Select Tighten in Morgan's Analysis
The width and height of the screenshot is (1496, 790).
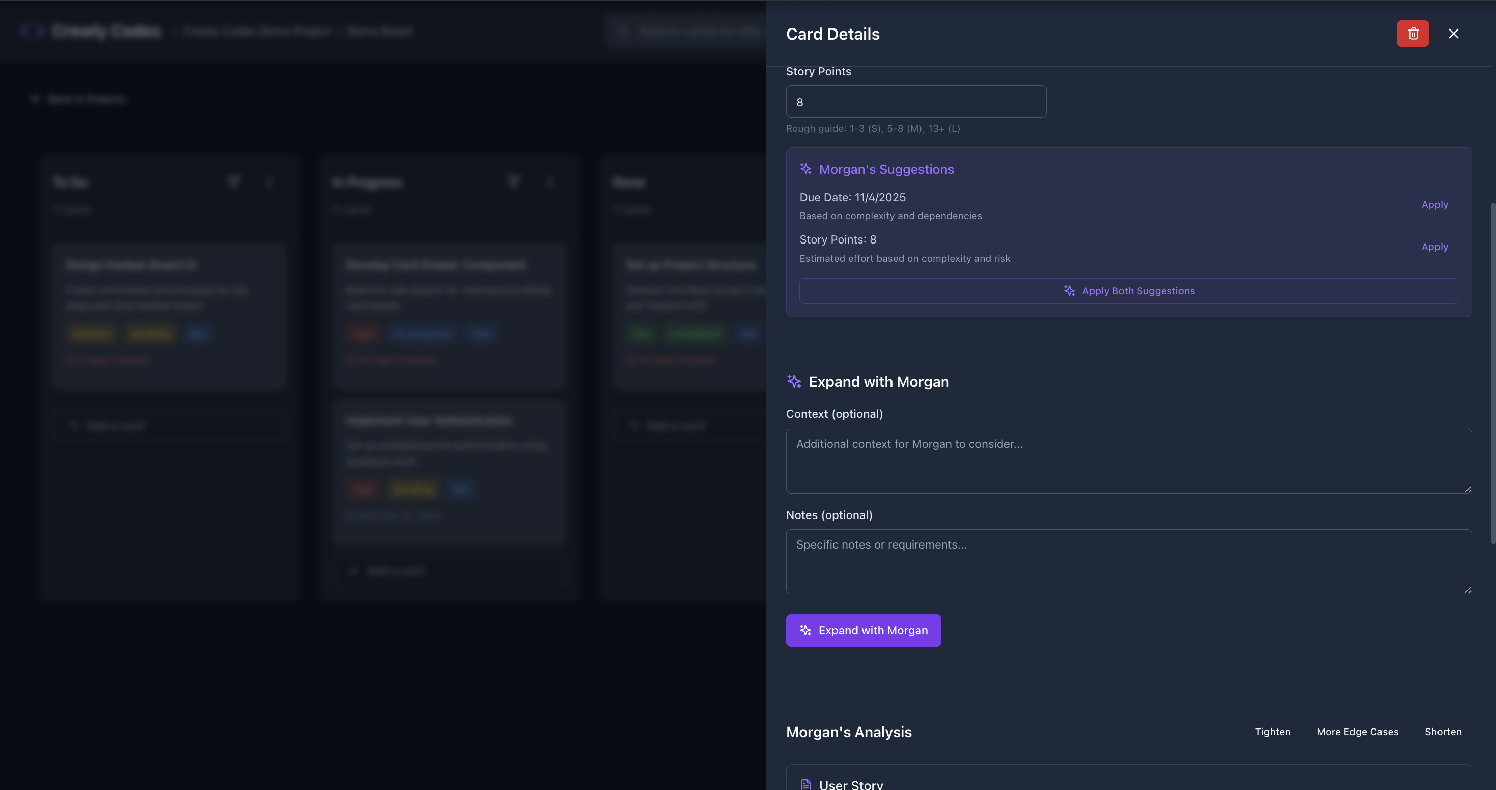[x=1273, y=732]
